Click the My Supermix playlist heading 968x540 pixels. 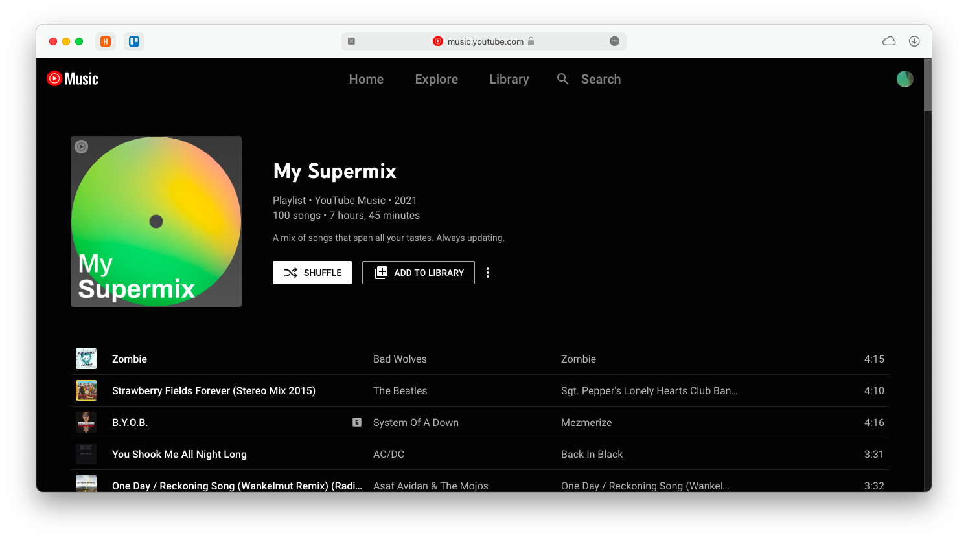(x=334, y=171)
